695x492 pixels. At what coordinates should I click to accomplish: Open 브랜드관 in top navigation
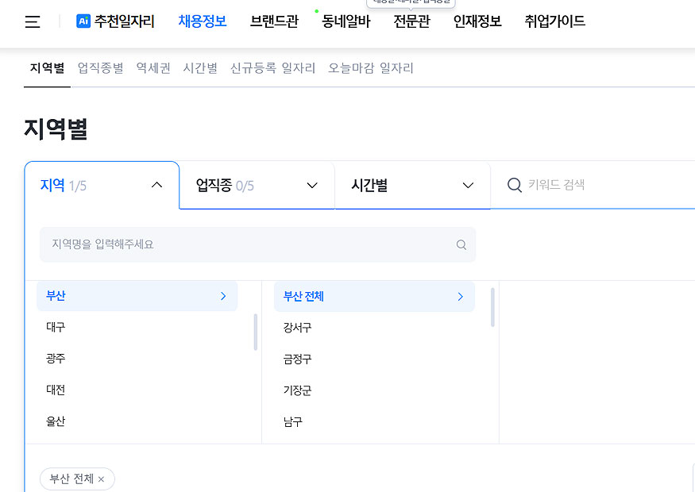tap(274, 21)
